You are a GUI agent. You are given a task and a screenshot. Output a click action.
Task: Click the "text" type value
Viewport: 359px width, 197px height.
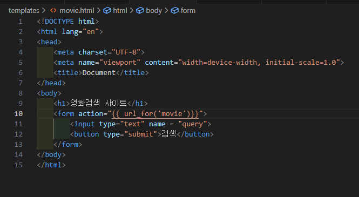[x=132, y=124]
